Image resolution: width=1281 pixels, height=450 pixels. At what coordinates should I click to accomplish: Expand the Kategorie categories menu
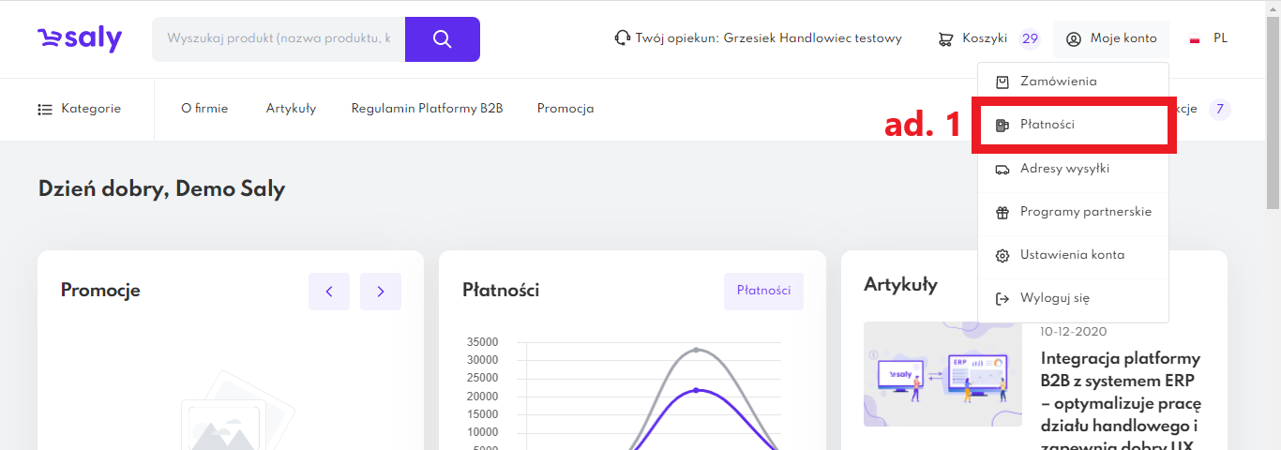tap(80, 109)
